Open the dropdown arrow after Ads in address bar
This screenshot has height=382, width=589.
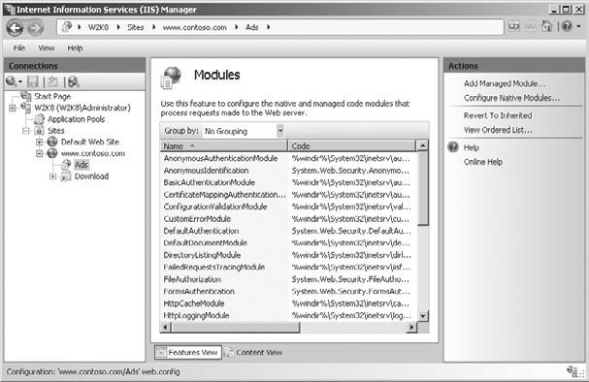269,27
